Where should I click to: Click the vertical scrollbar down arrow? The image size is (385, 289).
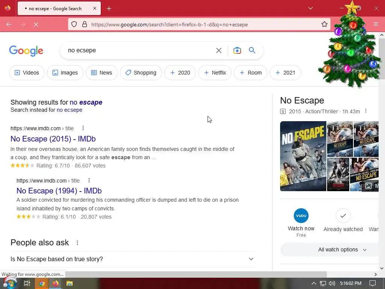coord(382,268)
